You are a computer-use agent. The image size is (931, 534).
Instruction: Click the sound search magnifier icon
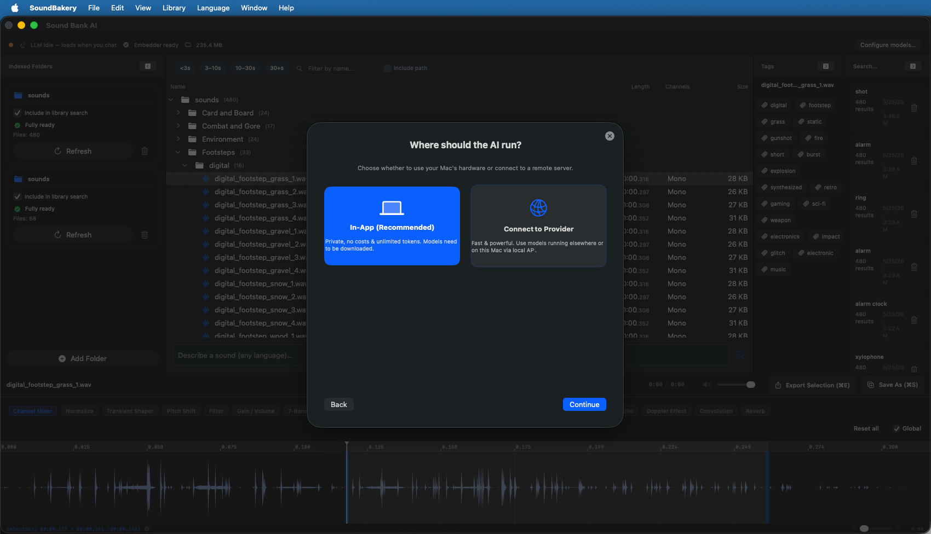pyautogui.click(x=741, y=356)
